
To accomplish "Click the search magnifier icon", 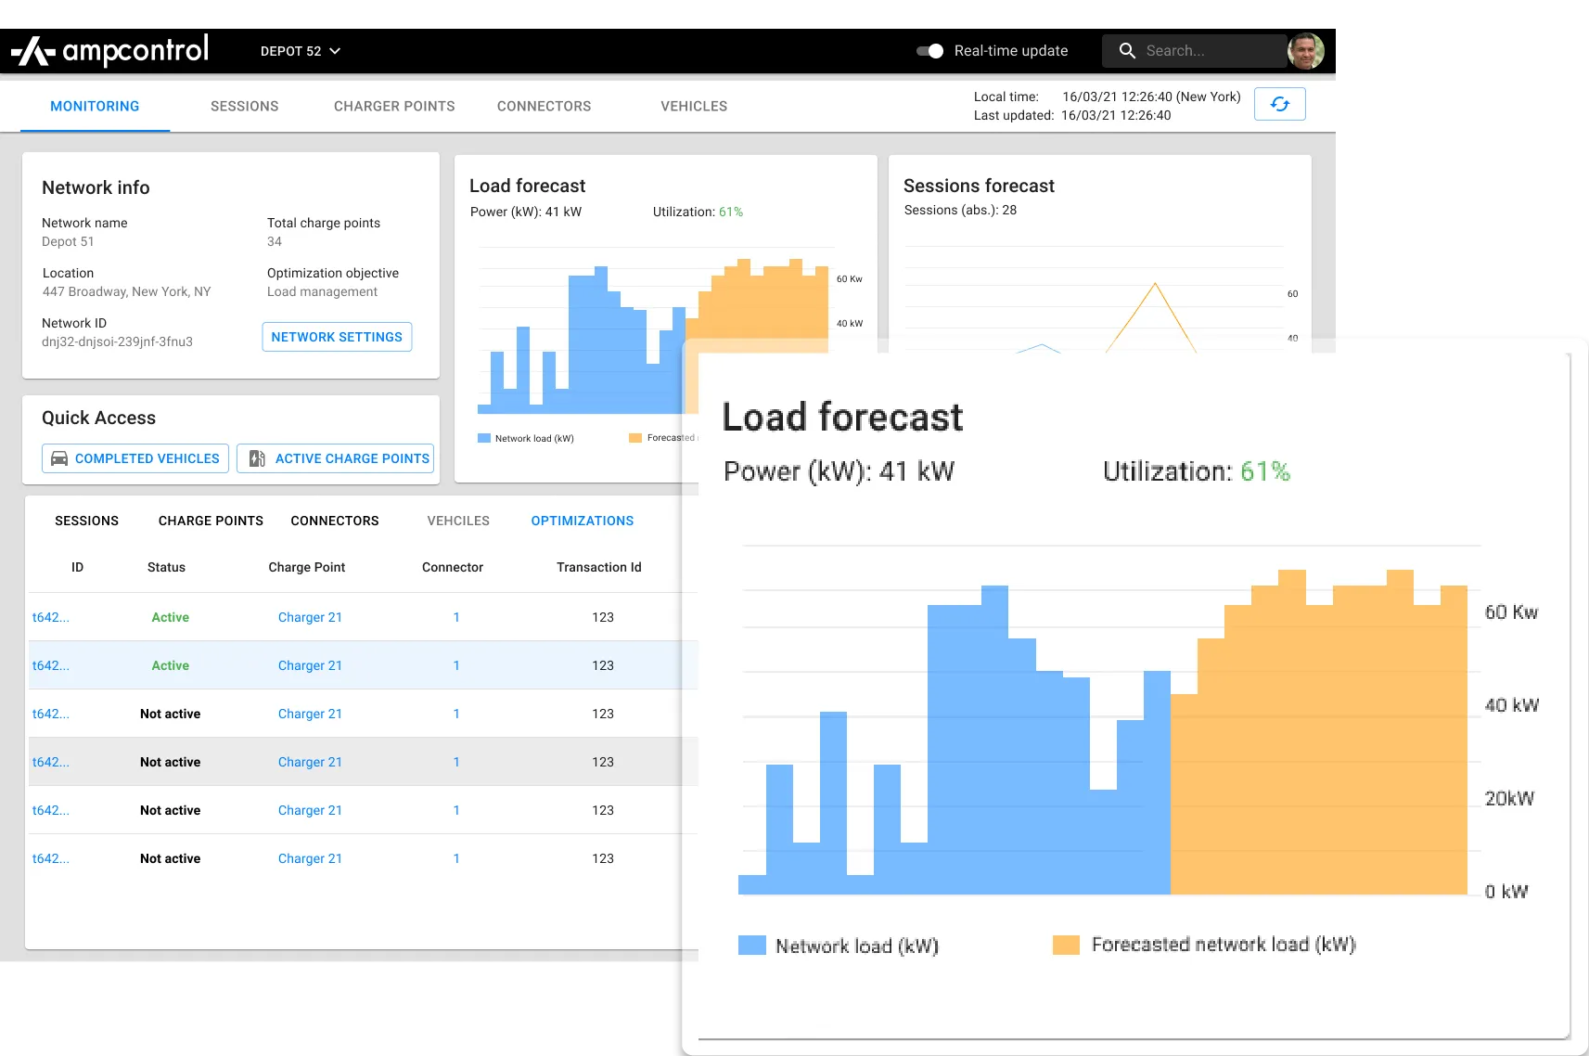I will 1127,50.
